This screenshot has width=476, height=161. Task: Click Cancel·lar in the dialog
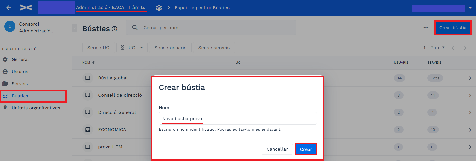(277, 149)
